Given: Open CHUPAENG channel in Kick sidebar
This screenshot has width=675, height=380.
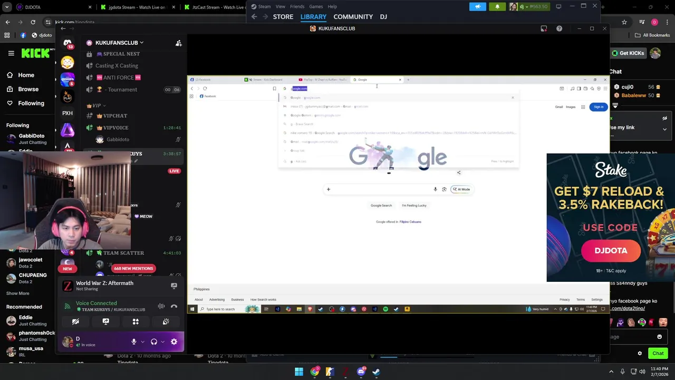Looking at the screenshot, I should tap(27, 278).
